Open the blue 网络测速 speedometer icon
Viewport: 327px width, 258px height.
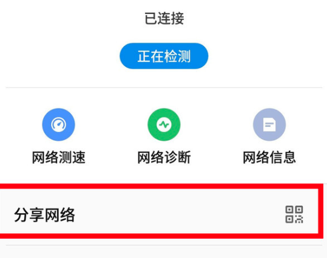coord(59,124)
